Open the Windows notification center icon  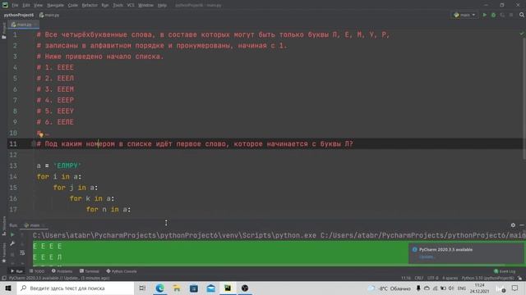click(515, 288)
